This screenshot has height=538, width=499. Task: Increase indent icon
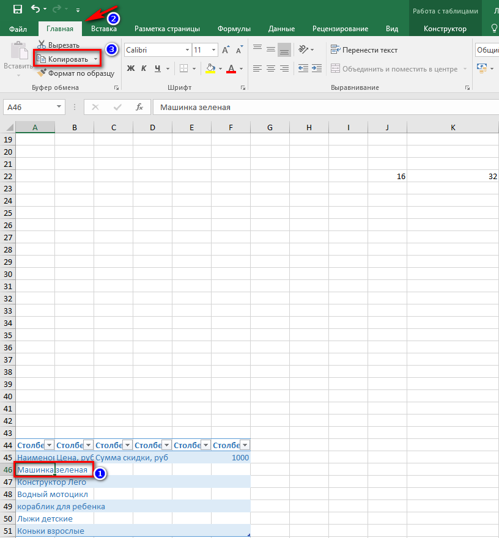pos(316,68)
